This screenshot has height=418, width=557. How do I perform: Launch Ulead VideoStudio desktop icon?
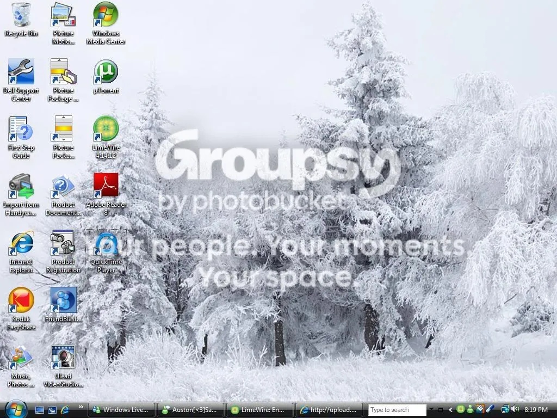63,367
